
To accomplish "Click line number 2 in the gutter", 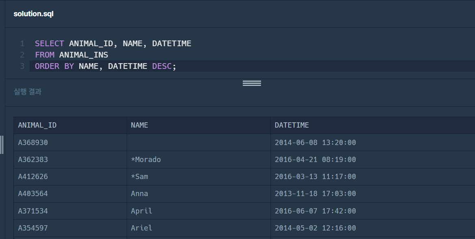I will click(22, 55).
